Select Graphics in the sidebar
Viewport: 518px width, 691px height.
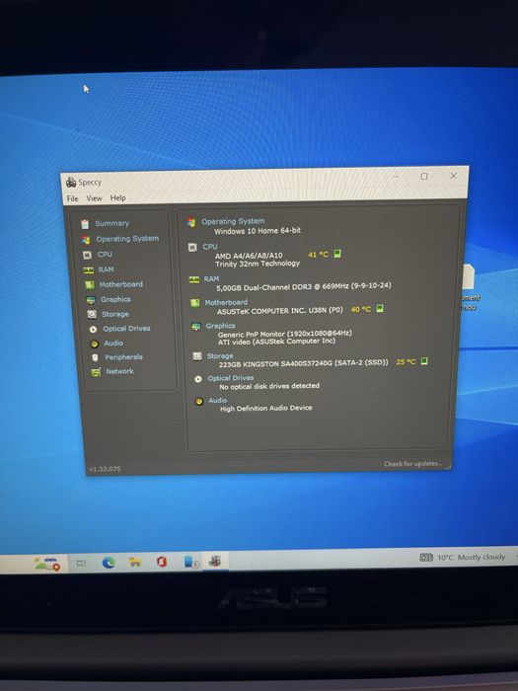point(115,299)
